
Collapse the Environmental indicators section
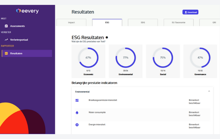(209, 91)
